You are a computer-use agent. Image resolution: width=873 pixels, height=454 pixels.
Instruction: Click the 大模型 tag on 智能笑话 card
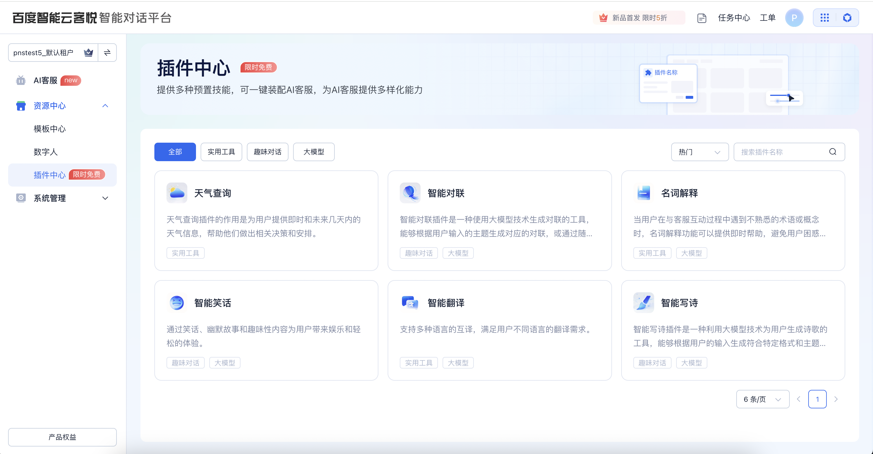pyautogui.click(x=225, y=362)
